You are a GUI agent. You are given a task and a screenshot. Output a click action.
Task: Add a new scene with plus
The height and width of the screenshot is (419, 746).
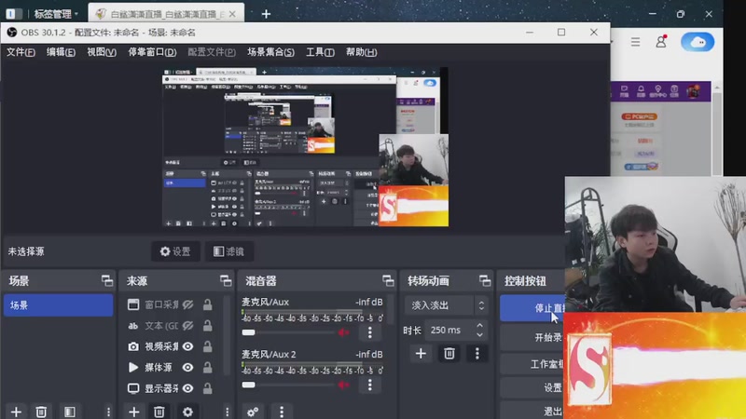16,412
